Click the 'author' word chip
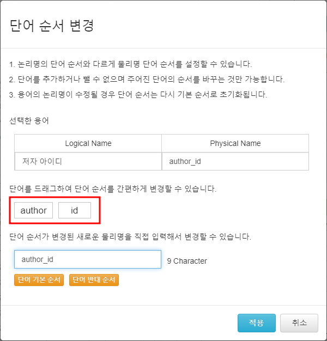Viewport: 327px width, 341px height. 33,210
